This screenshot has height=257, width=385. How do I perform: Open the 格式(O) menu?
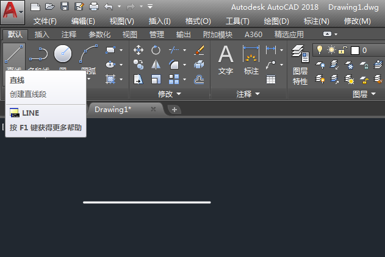(198, 21)
